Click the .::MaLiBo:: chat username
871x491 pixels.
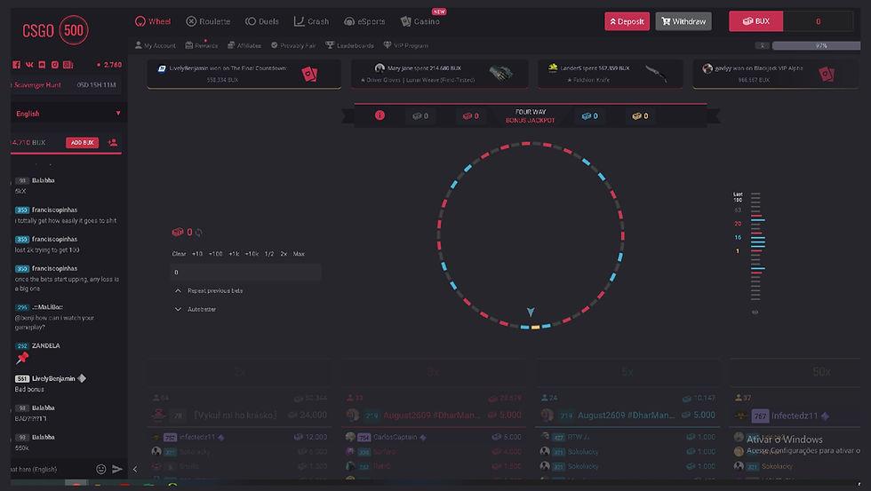(x=47, y=307)
